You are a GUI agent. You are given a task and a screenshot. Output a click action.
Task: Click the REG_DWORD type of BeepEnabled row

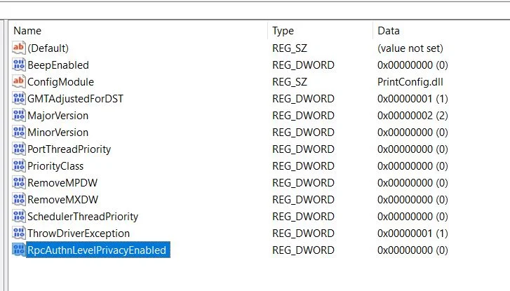pyautogui.click(x=303, y=65)
